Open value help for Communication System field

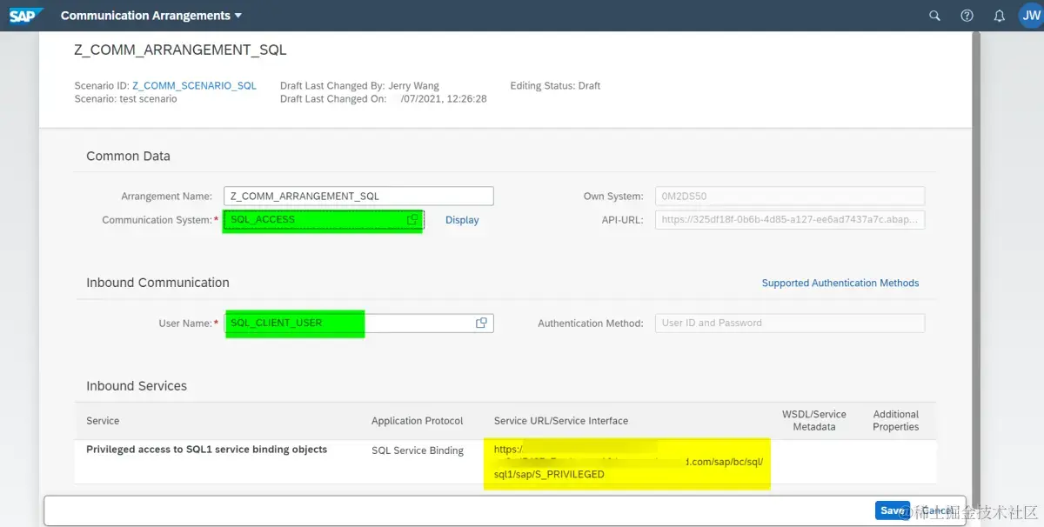pyautogui.click(x=412, y=220)
